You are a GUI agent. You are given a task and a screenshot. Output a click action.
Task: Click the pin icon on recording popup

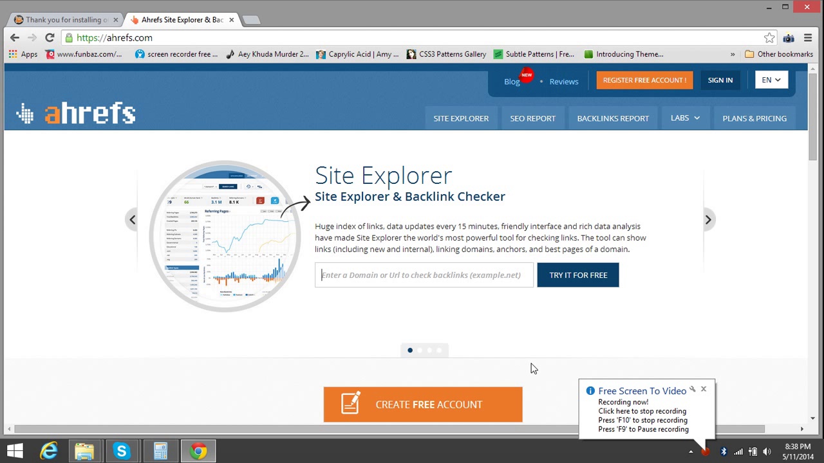point(693,388)
